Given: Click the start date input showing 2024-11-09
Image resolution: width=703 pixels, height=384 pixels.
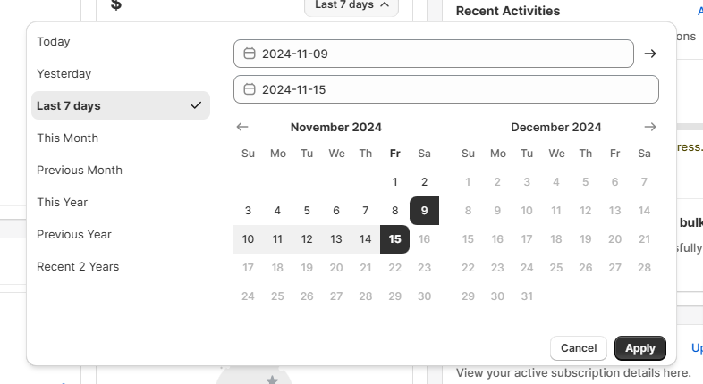Looking at the screenshot, I should point(434,54).
